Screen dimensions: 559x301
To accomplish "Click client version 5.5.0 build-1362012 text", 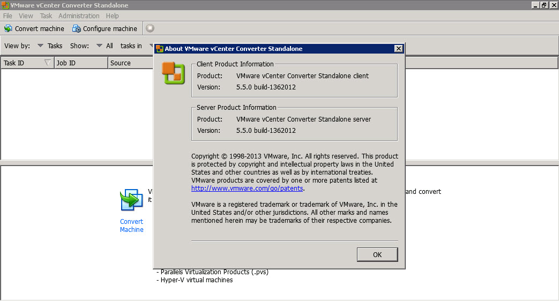I will (266, 87).
